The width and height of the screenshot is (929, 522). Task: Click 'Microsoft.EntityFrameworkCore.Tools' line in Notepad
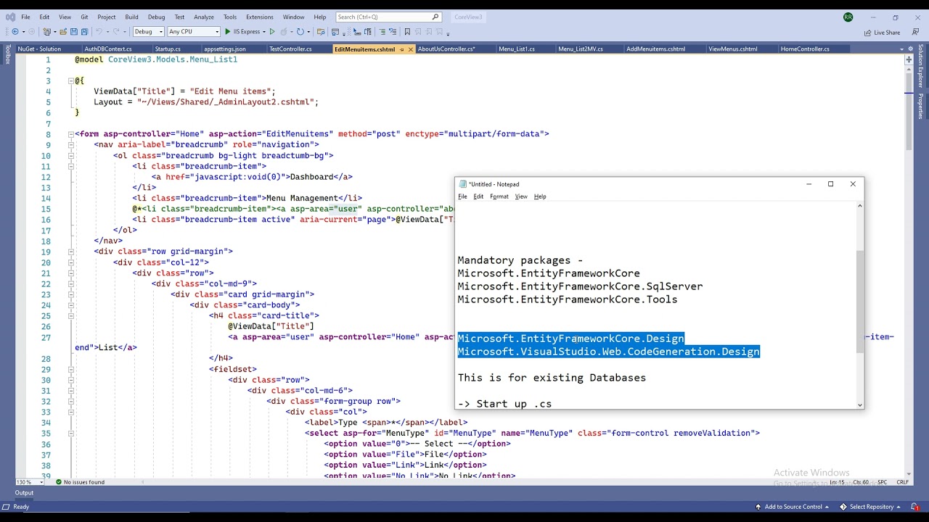pos(568,299)
